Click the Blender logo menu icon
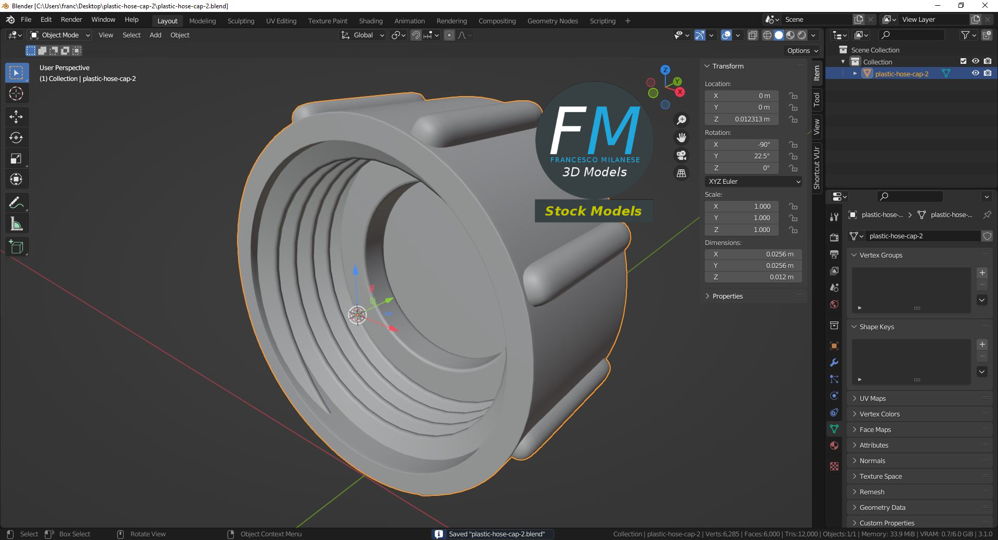The height and width of the screenshot is (540, 998). (10, 20)
